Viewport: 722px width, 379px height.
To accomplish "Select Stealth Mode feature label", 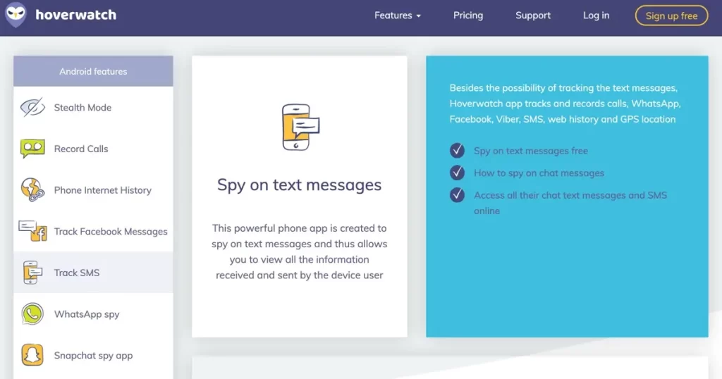I will pyautogui.click(x=83, y=108).
